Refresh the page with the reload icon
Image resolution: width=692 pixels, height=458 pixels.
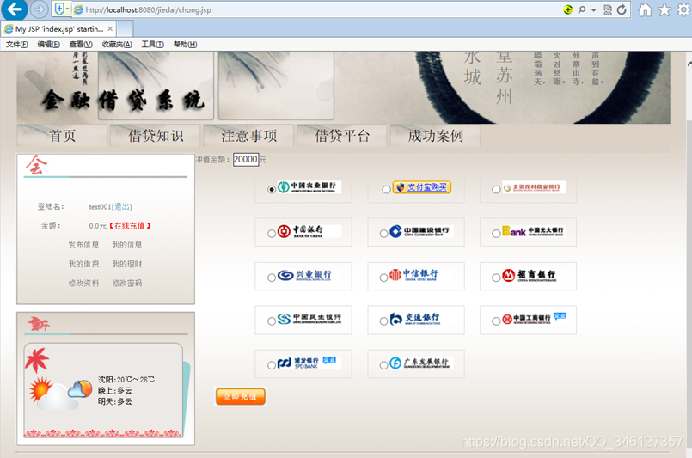622,9
